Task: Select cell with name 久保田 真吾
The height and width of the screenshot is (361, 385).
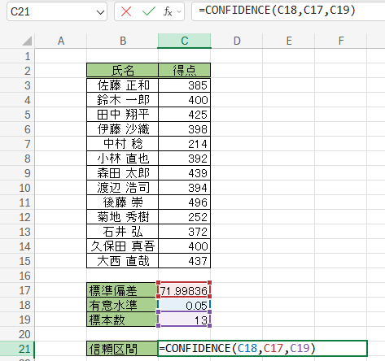Action: point(122,246)
